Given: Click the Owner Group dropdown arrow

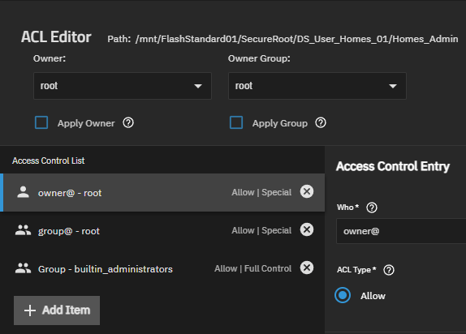Looking at the screenshot, I should tap(393, 86).
